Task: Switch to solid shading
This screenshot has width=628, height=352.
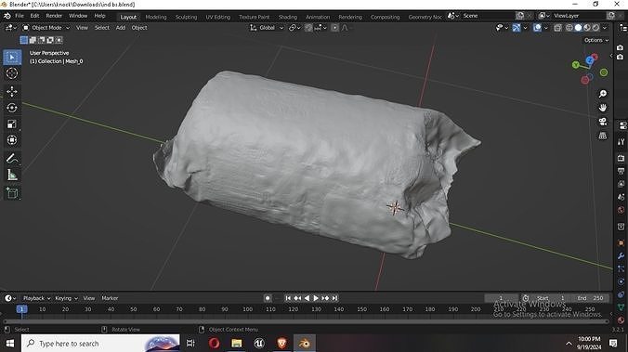Action: click(578, 28)
